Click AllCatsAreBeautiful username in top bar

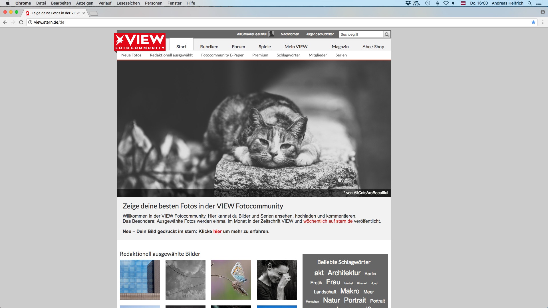[251, 34]
